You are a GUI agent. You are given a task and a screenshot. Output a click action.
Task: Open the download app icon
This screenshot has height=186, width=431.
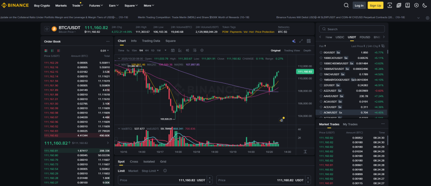[x=389, y=5]
